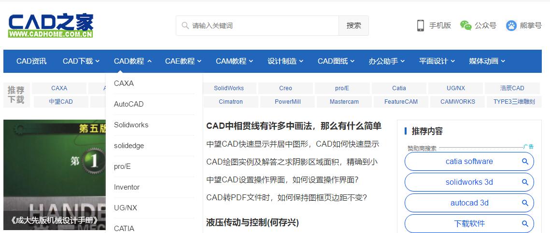Expand the CAE教程 dropdown menu
This screenshot has width=550, height=233.
[183, 61]
